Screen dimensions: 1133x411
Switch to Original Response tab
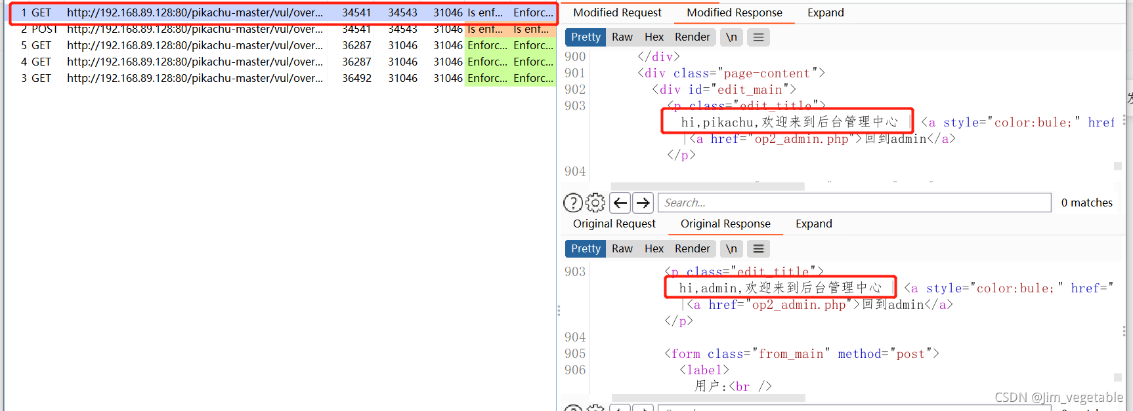(725, 224)
